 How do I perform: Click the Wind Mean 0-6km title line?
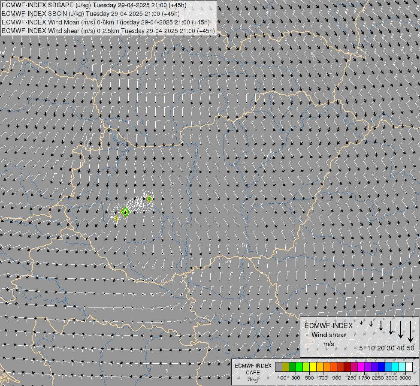pyautogui.click(x=106, y=22)
